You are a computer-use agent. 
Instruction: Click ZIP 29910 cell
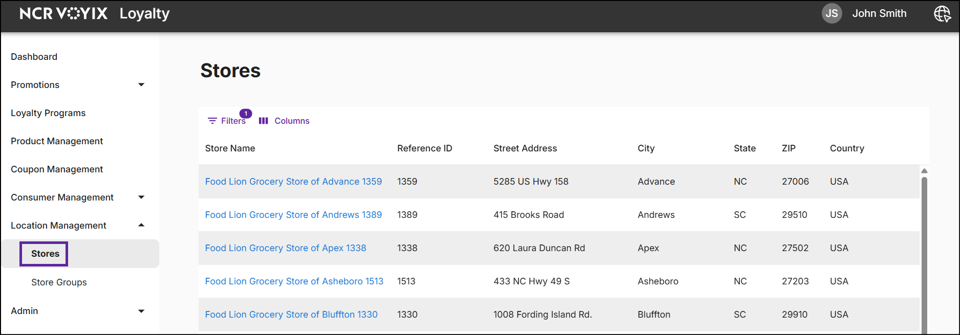click(x=795, y=315)
